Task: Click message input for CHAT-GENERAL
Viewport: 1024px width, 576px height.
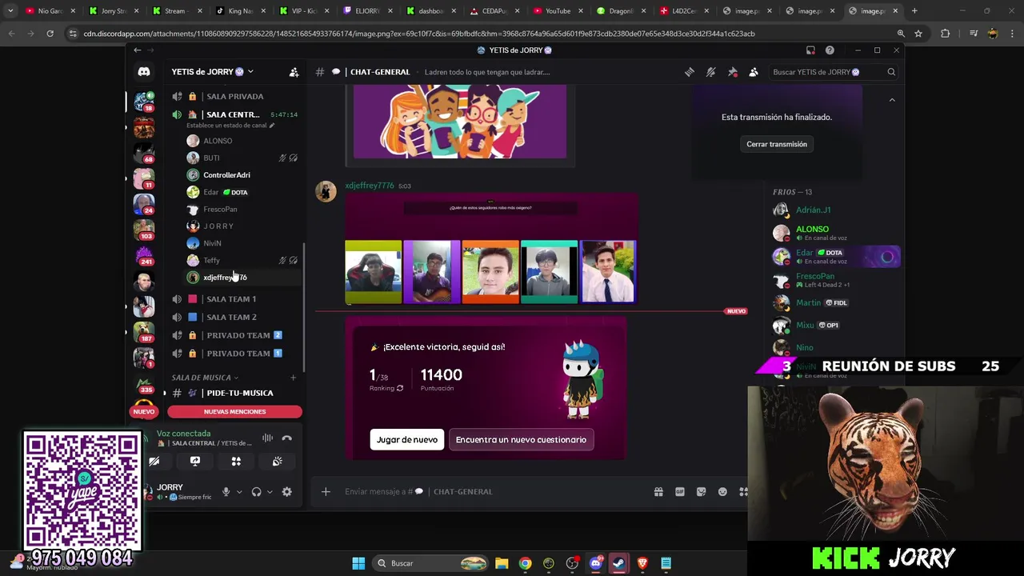Action: (492, 491)
